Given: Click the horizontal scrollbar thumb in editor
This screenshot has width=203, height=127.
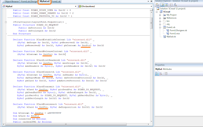Looking at the screenshot, I should [66, 124].
